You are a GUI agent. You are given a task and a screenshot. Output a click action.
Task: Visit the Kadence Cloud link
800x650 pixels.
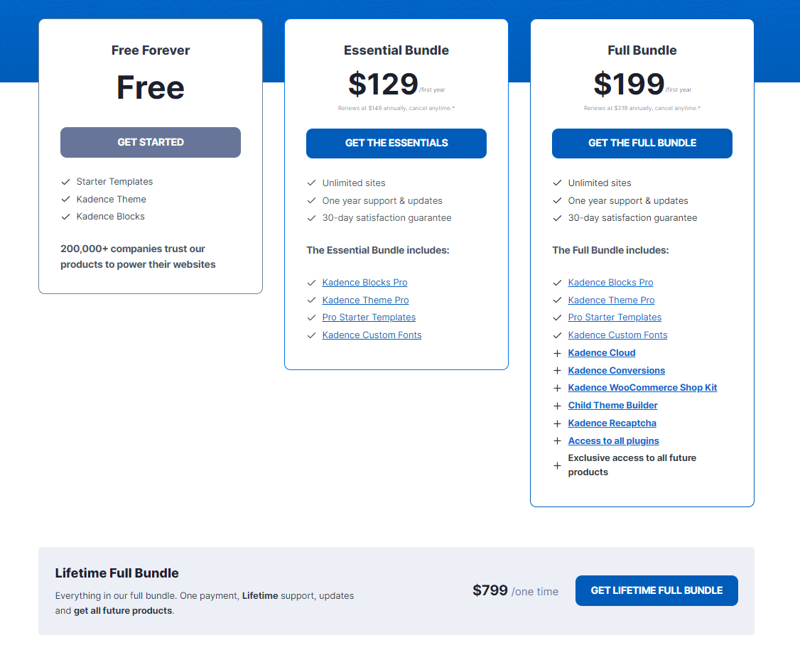(x=602, y=353)
